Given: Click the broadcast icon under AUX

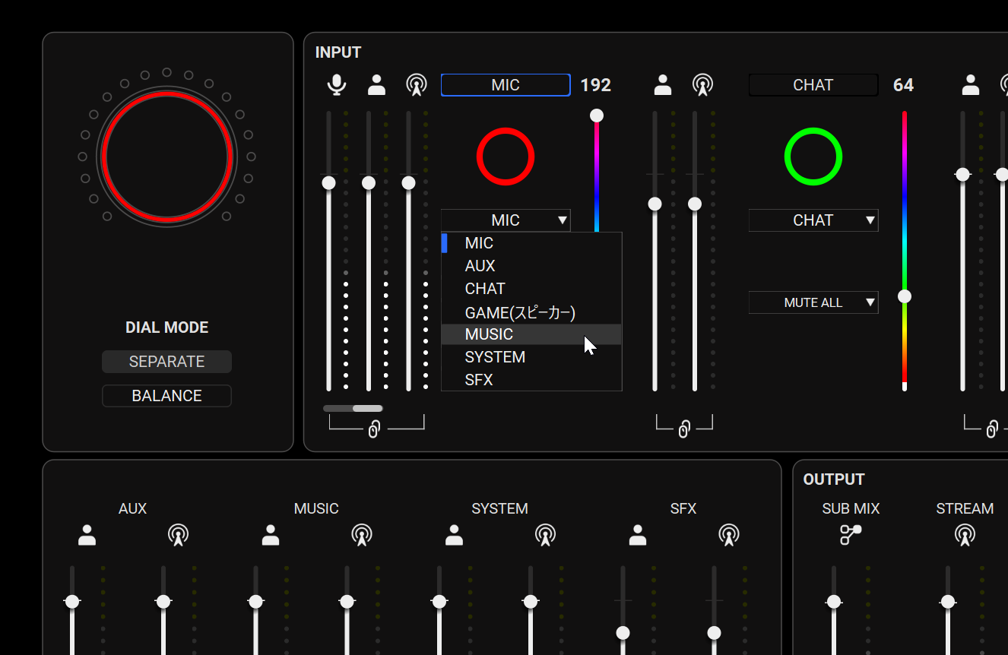Looking at the screenshot, I should 178,535.
